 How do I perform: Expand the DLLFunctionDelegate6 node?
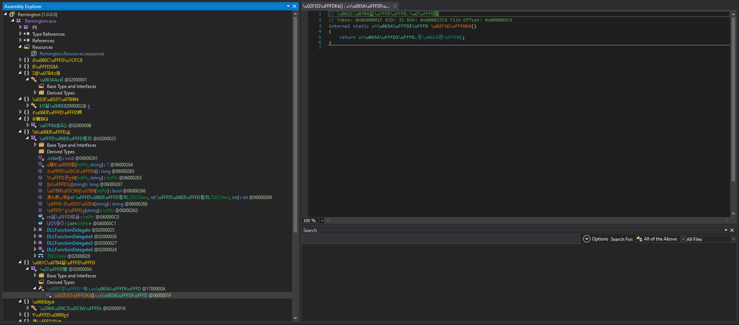coord(35,249)
